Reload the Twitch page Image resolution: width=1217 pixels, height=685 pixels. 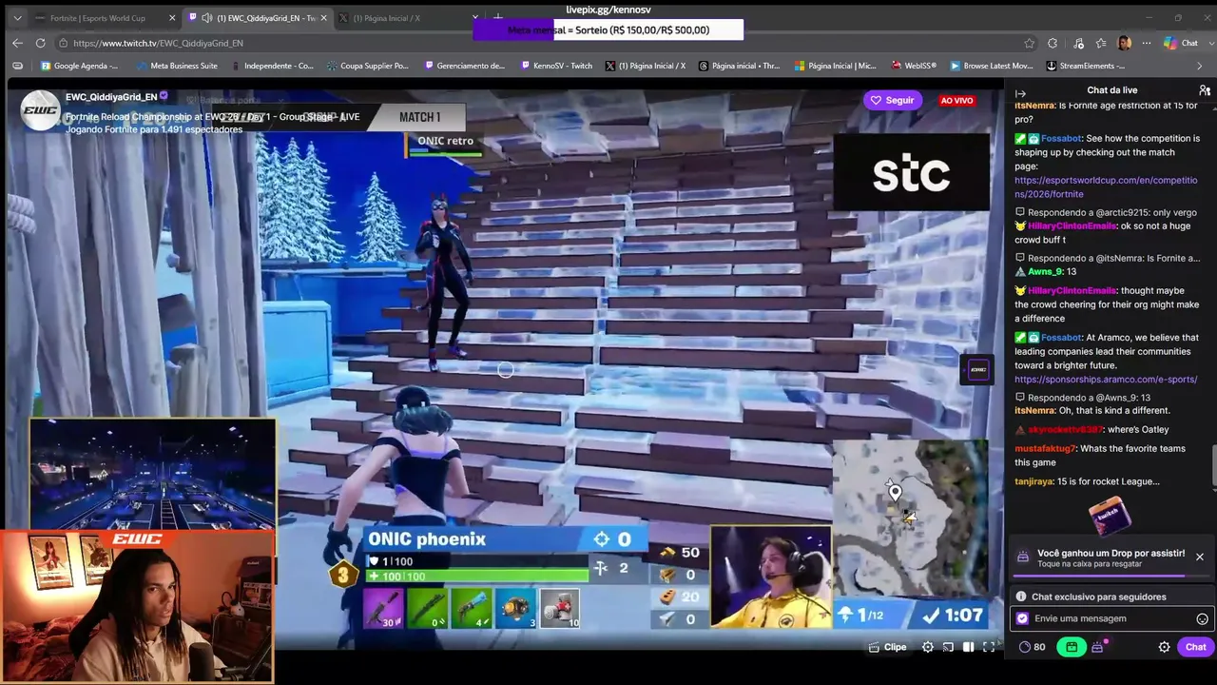(40, 43)
